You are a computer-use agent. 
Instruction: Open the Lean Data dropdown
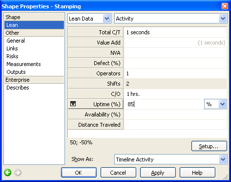click(106, 19)
